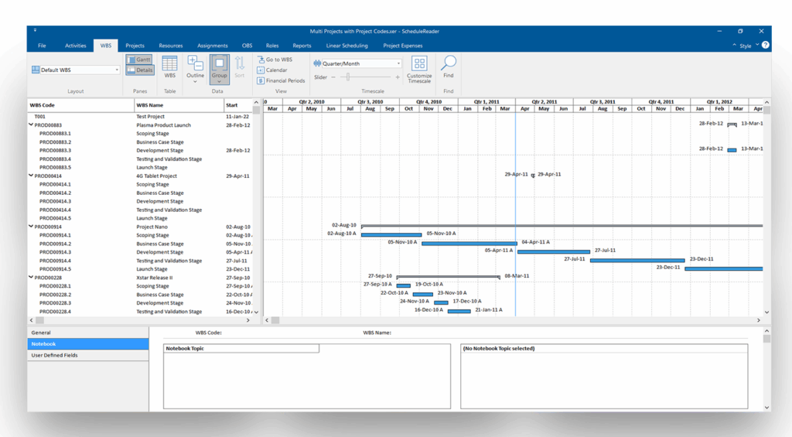Click Gantt horizontal scrollbar right arrow
792x437 pixels.
758,320
